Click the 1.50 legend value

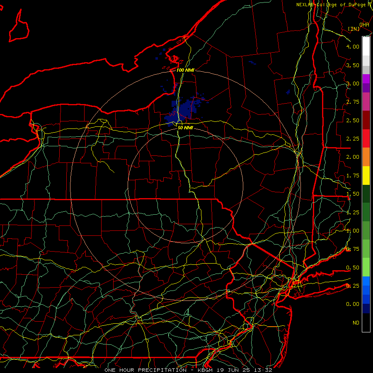[x=353, y=194]
